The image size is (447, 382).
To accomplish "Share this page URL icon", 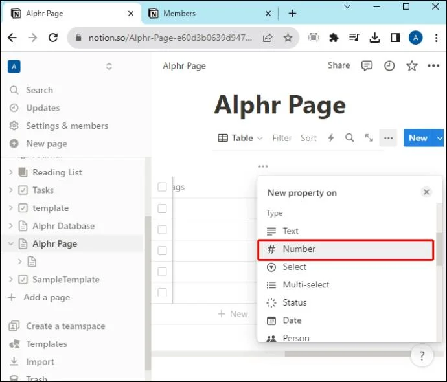I will [268, 38].
